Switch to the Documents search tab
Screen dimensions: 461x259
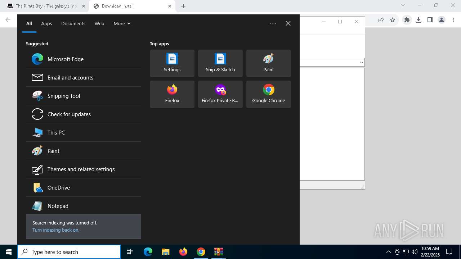point(73,23)
